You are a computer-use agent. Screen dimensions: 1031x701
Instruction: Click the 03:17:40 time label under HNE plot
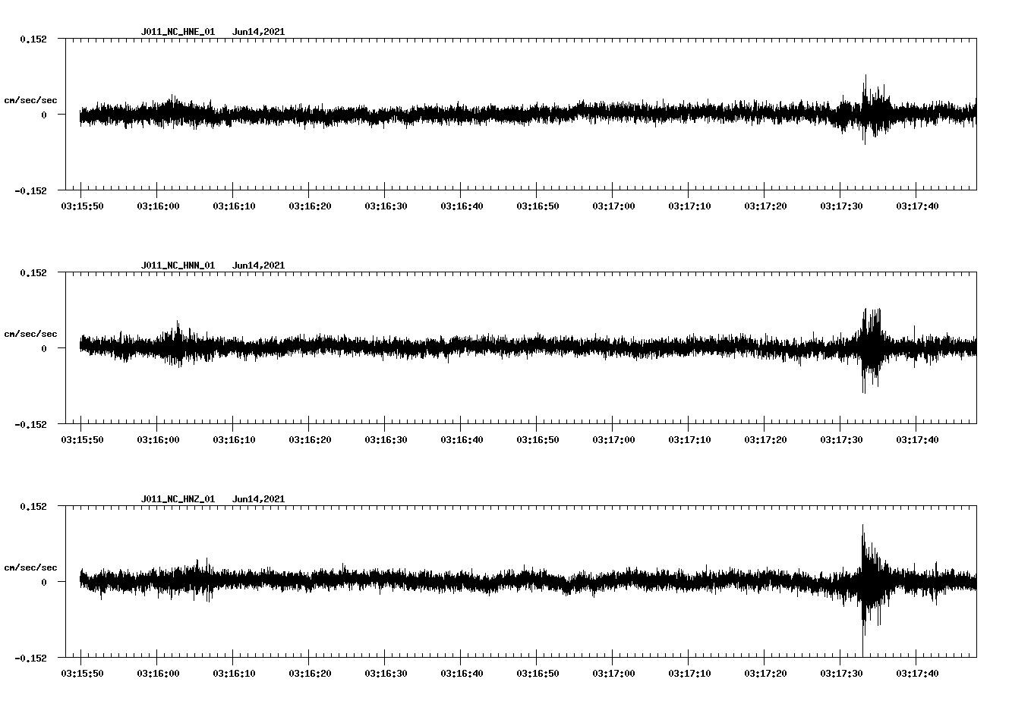[917, 206]
